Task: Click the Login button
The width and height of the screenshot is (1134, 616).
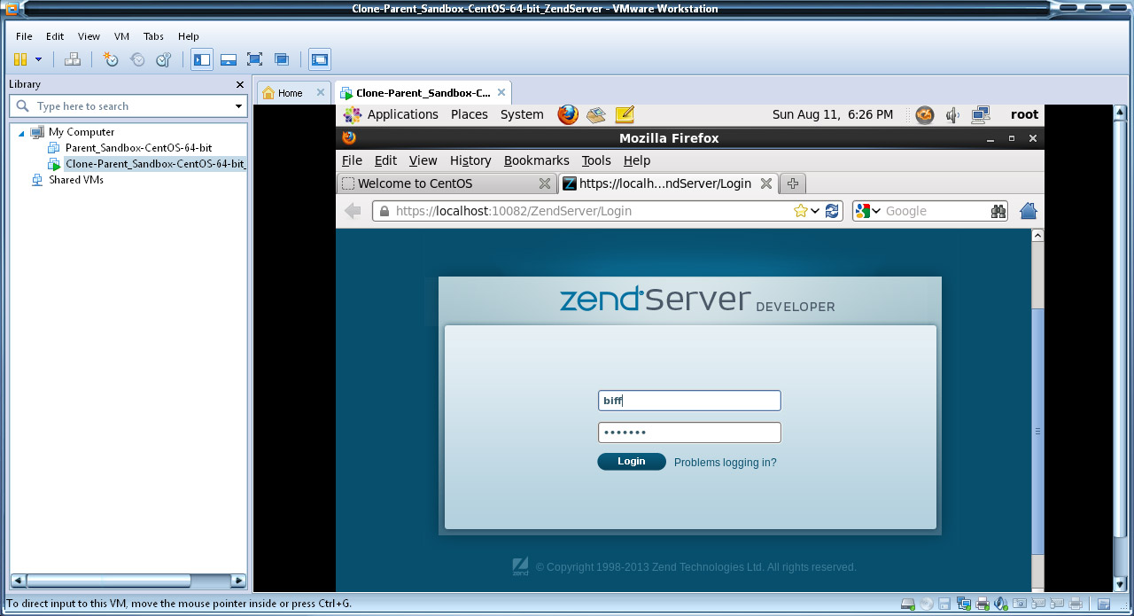Action: [x=632, y=462]
